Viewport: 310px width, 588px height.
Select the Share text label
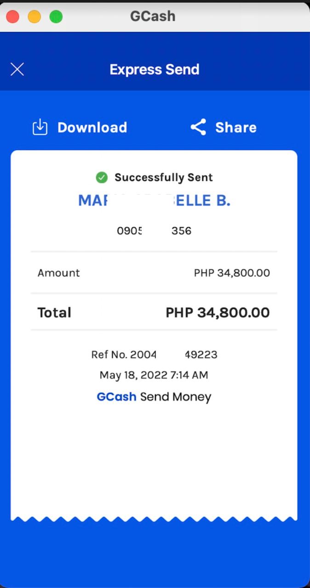coord(236,127)
